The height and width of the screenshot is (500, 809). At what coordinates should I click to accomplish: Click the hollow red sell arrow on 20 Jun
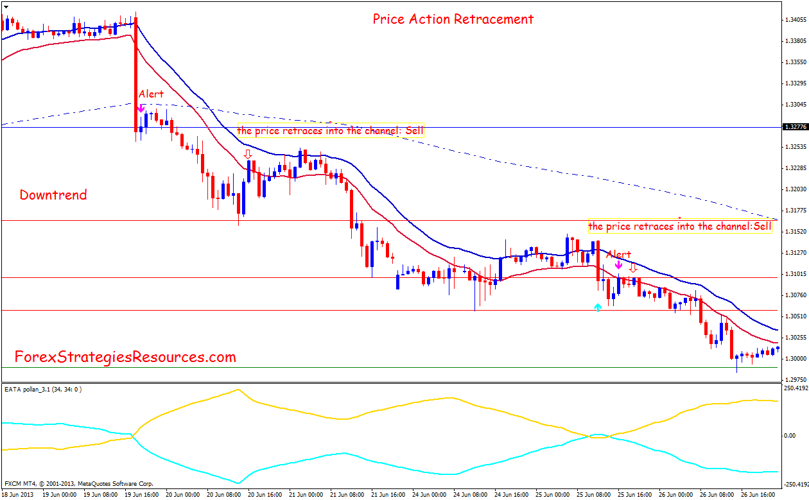pyautogui.click(x=248, y=155)
